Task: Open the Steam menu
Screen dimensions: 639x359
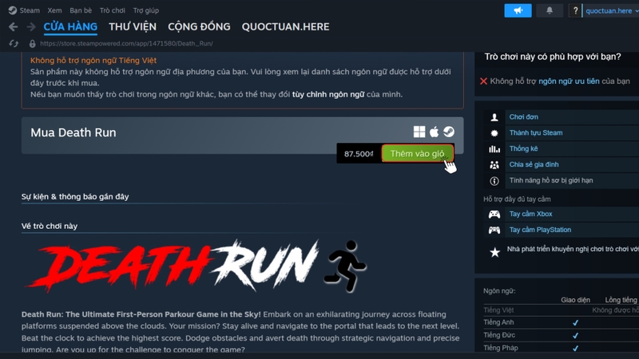Action: click(30, 10)
